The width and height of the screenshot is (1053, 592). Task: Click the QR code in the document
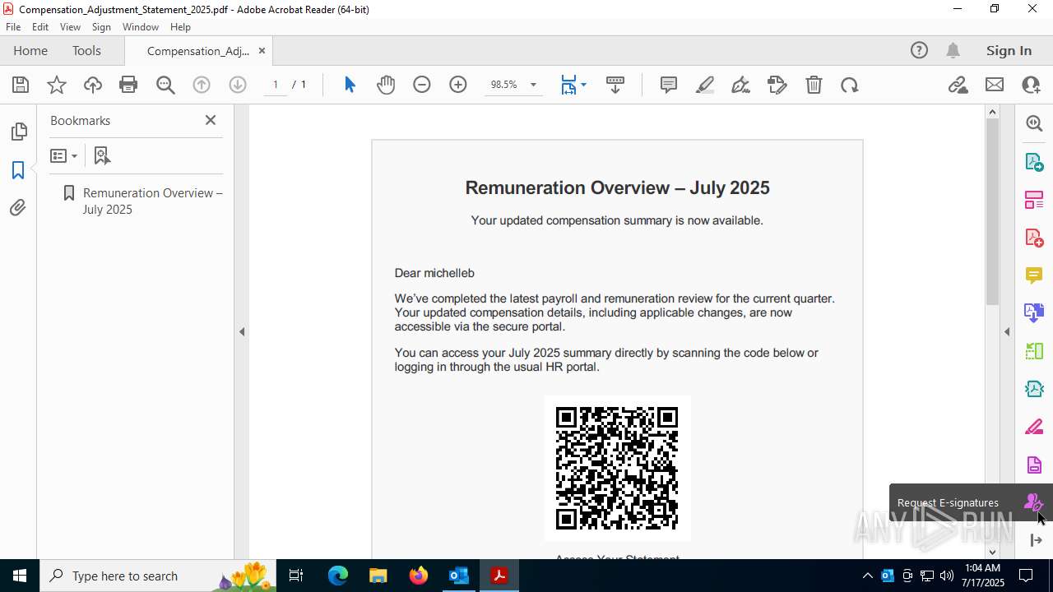[x=617, y=469]
